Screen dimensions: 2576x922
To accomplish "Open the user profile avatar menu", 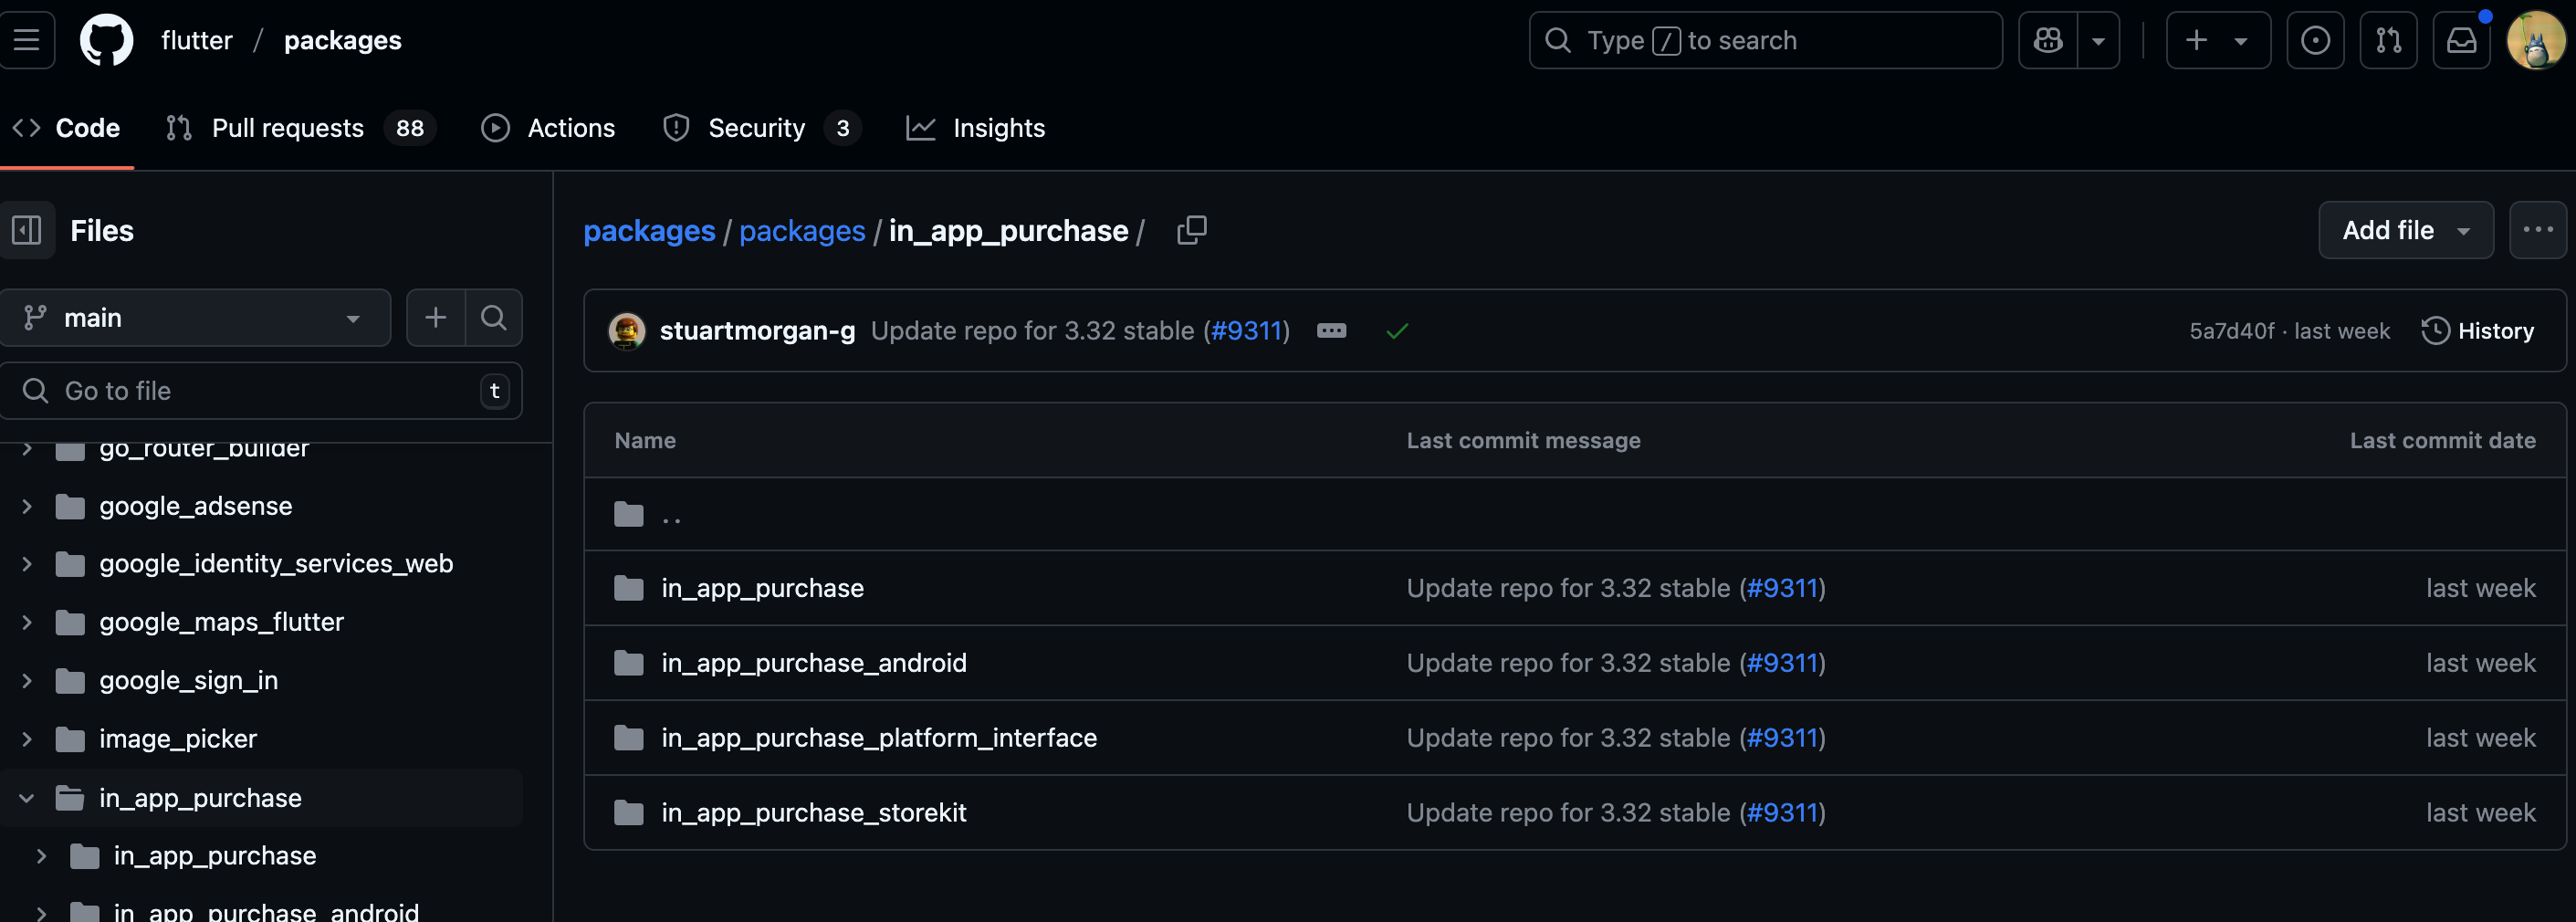I will tap(2535, 40).
